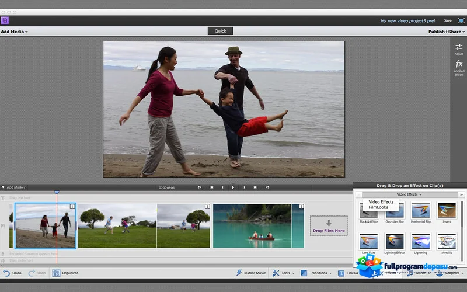Open the Publish+Share dropdown

(x=447, y=32)
